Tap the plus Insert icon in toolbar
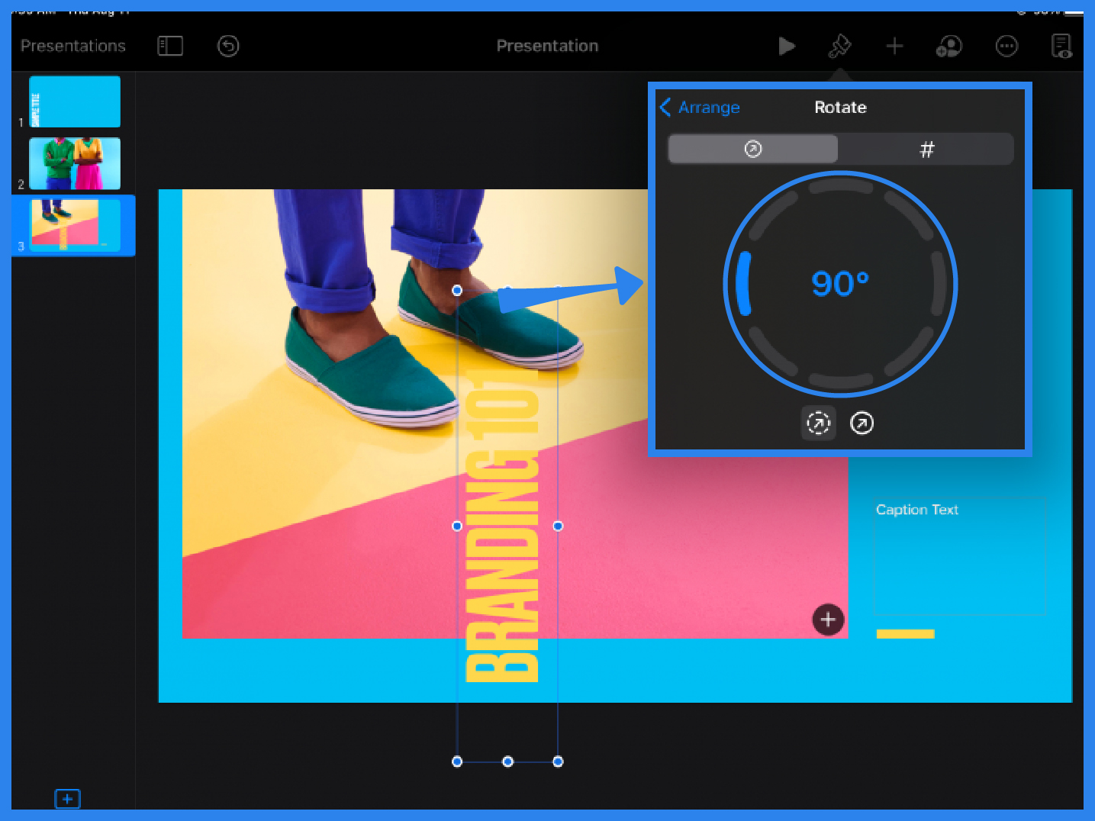1095x821 pixels. coord(894,47)
